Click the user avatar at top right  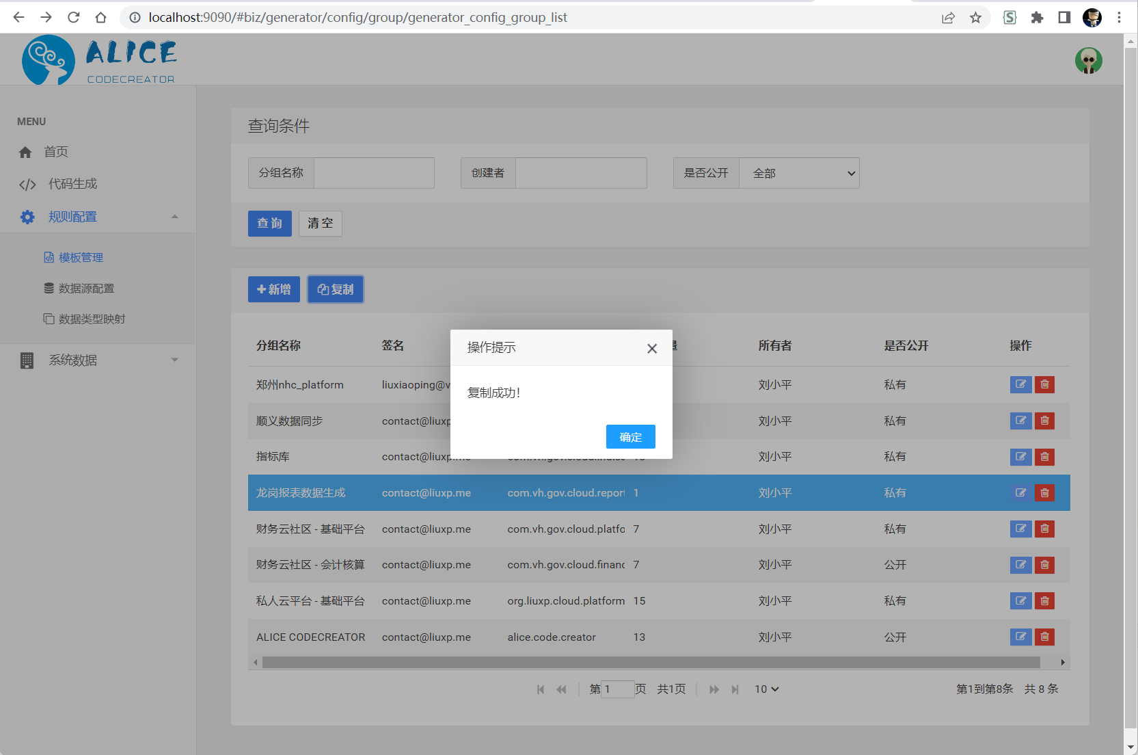pyautogui.click(x=1088, y=60)
